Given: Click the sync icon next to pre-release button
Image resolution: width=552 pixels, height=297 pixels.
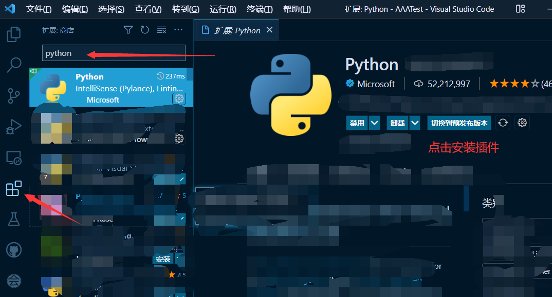Looking at the screenshot, I should click(503, 123).
